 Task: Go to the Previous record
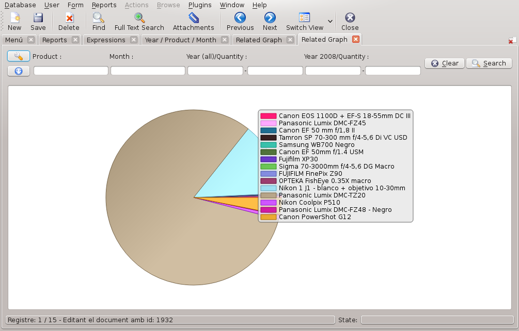(240, 22)
